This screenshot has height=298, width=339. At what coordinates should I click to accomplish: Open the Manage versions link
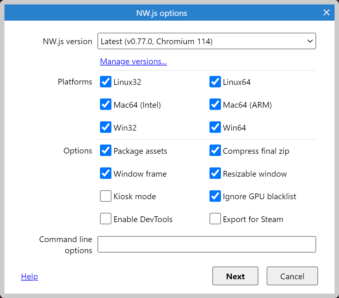pos(133,61)
